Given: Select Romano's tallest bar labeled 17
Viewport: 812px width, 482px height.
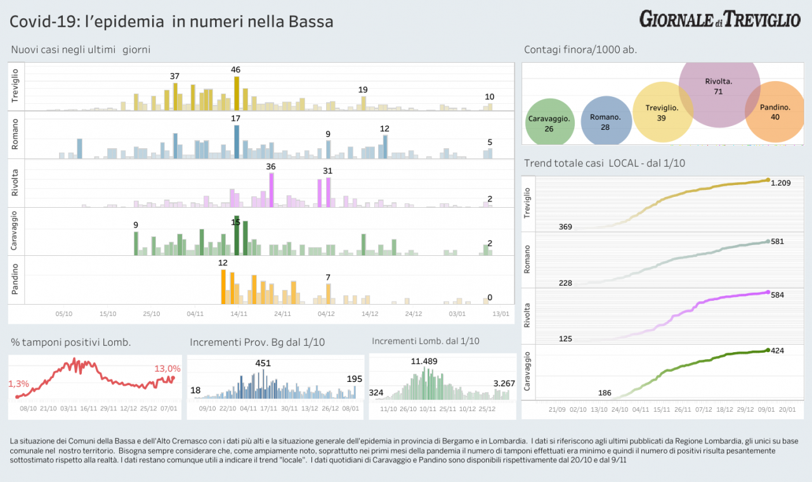Looking at the screenshot, I should [x=237, y=141].
